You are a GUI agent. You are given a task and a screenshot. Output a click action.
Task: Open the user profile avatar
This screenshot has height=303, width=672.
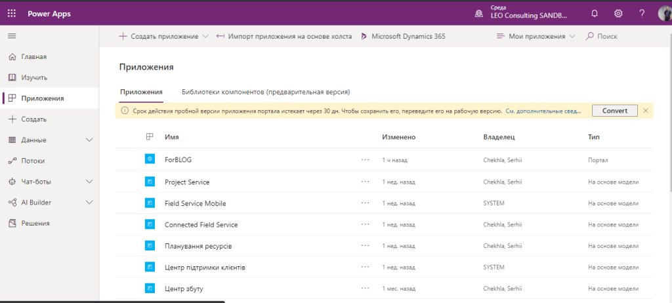(x=664, y=14)
